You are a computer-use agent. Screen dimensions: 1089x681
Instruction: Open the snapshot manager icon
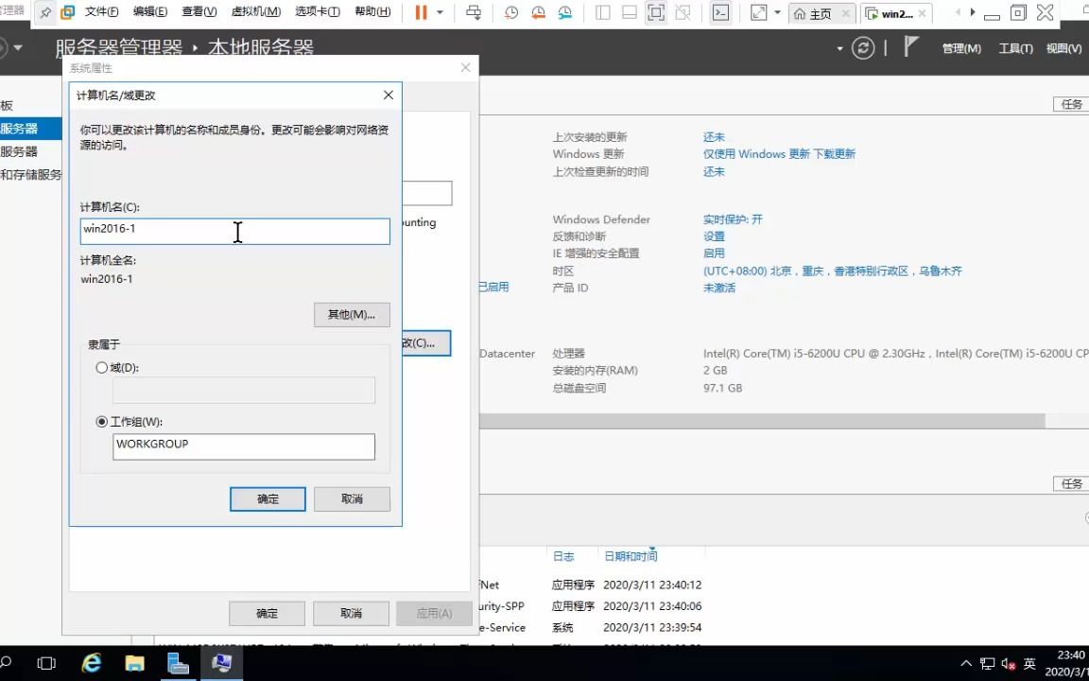coord(565,12)
